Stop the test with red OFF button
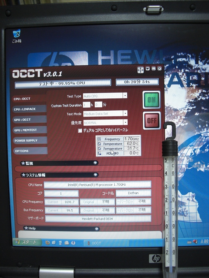 pos(152,121)
